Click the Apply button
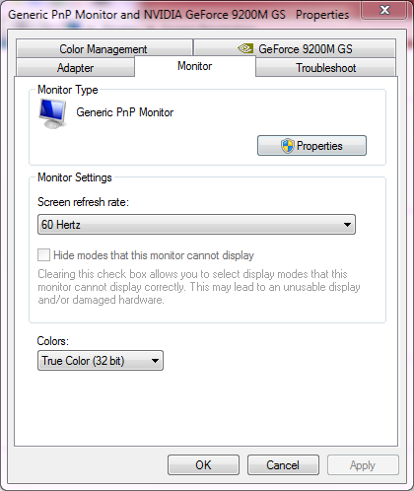The image size is (414, 491). [363, 465]
